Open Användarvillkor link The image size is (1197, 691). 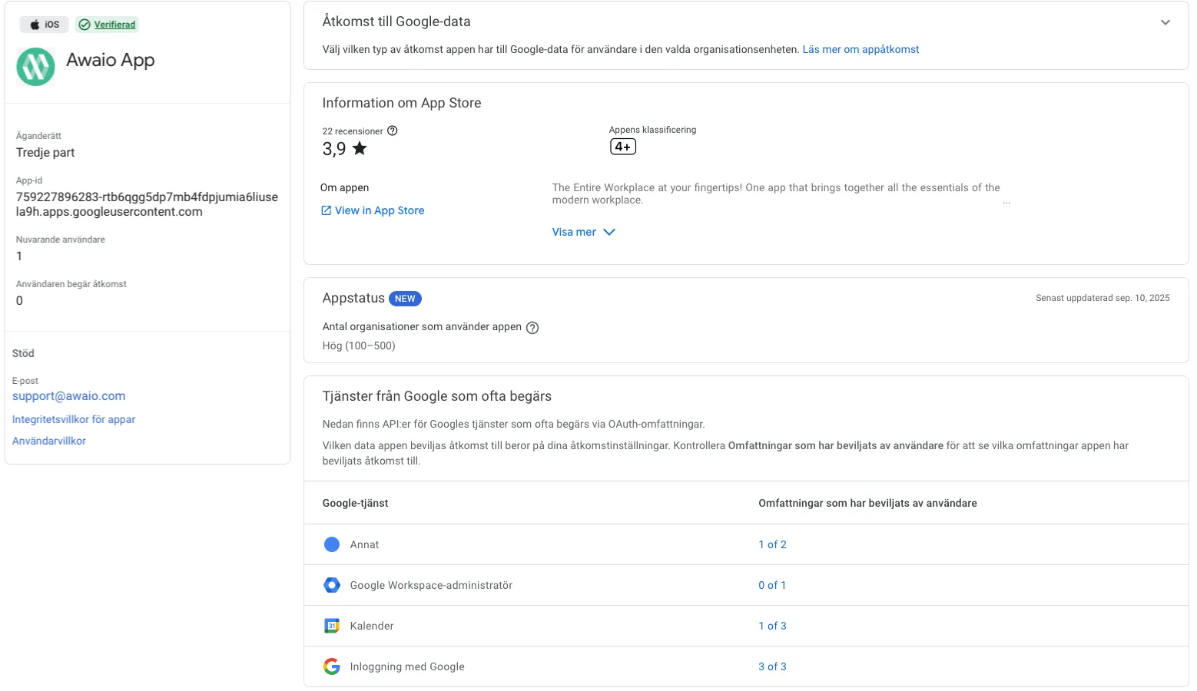coord(49,441)
